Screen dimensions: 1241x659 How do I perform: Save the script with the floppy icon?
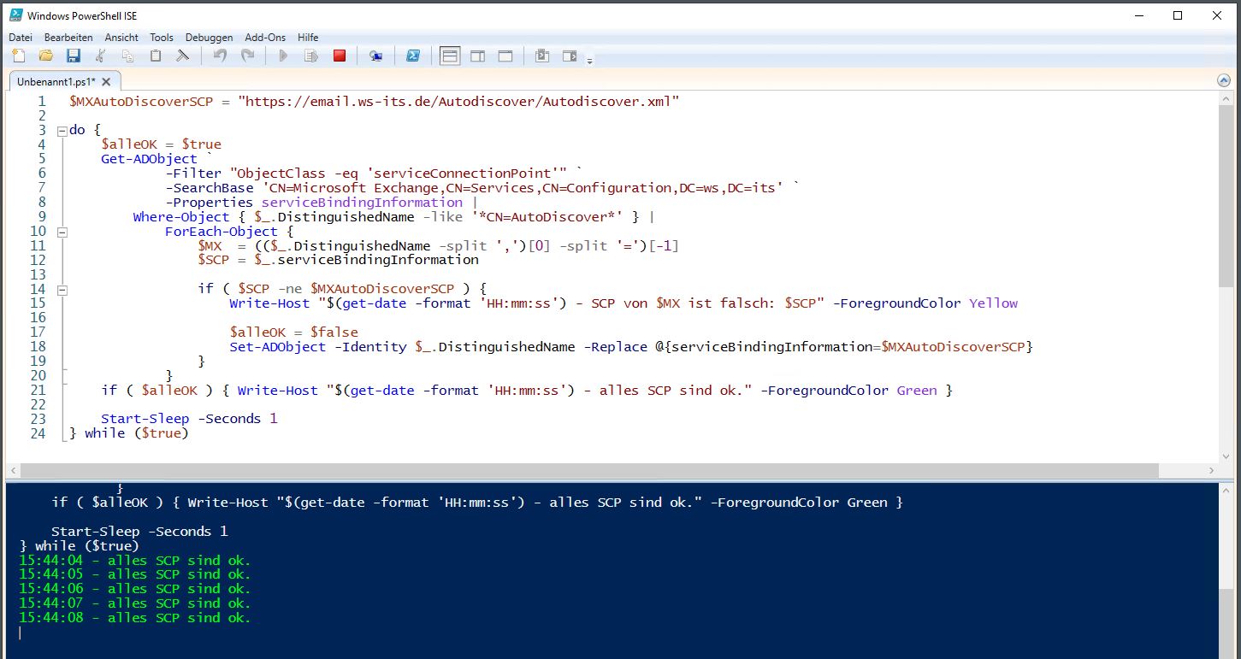click(74, 56)
